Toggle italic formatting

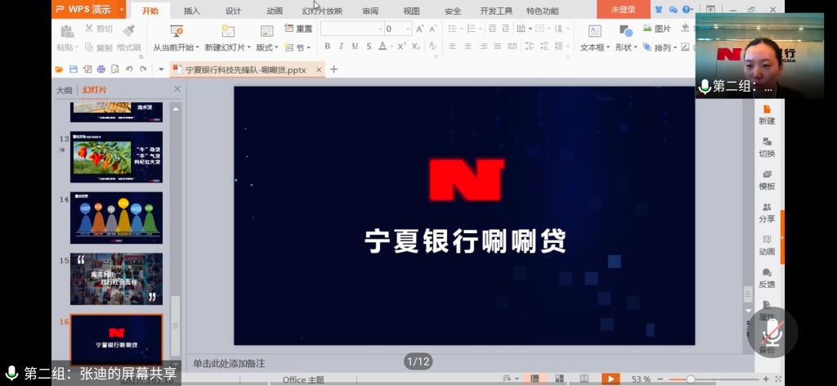coord(340,47)
